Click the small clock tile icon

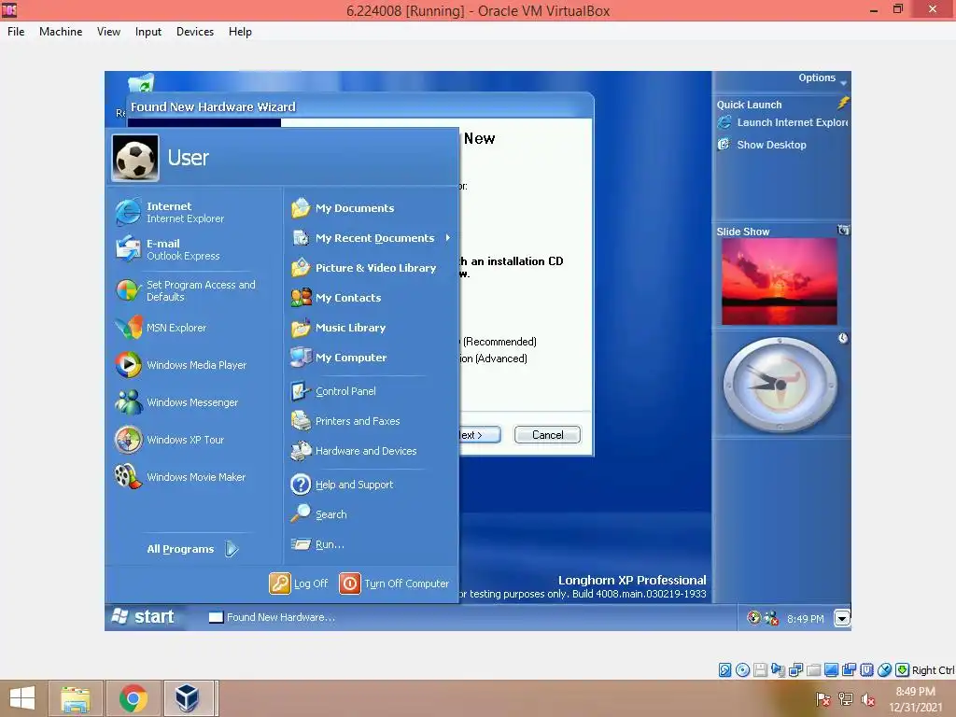843,338
